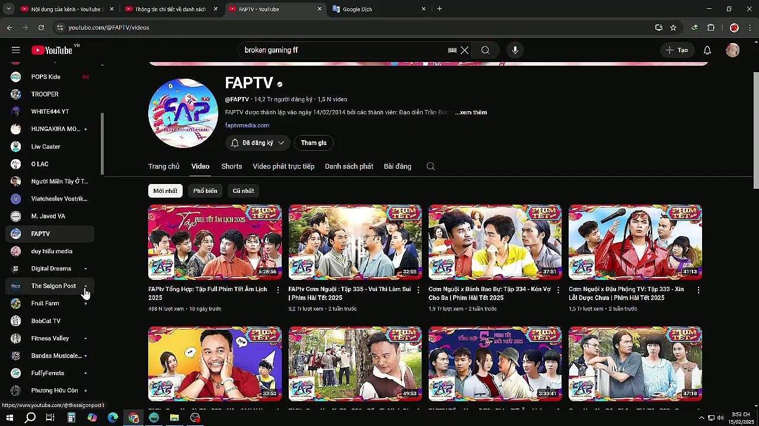Expand channel description with ...xem thêm
This screenshot has height=426, width=759.
point(471,112)
